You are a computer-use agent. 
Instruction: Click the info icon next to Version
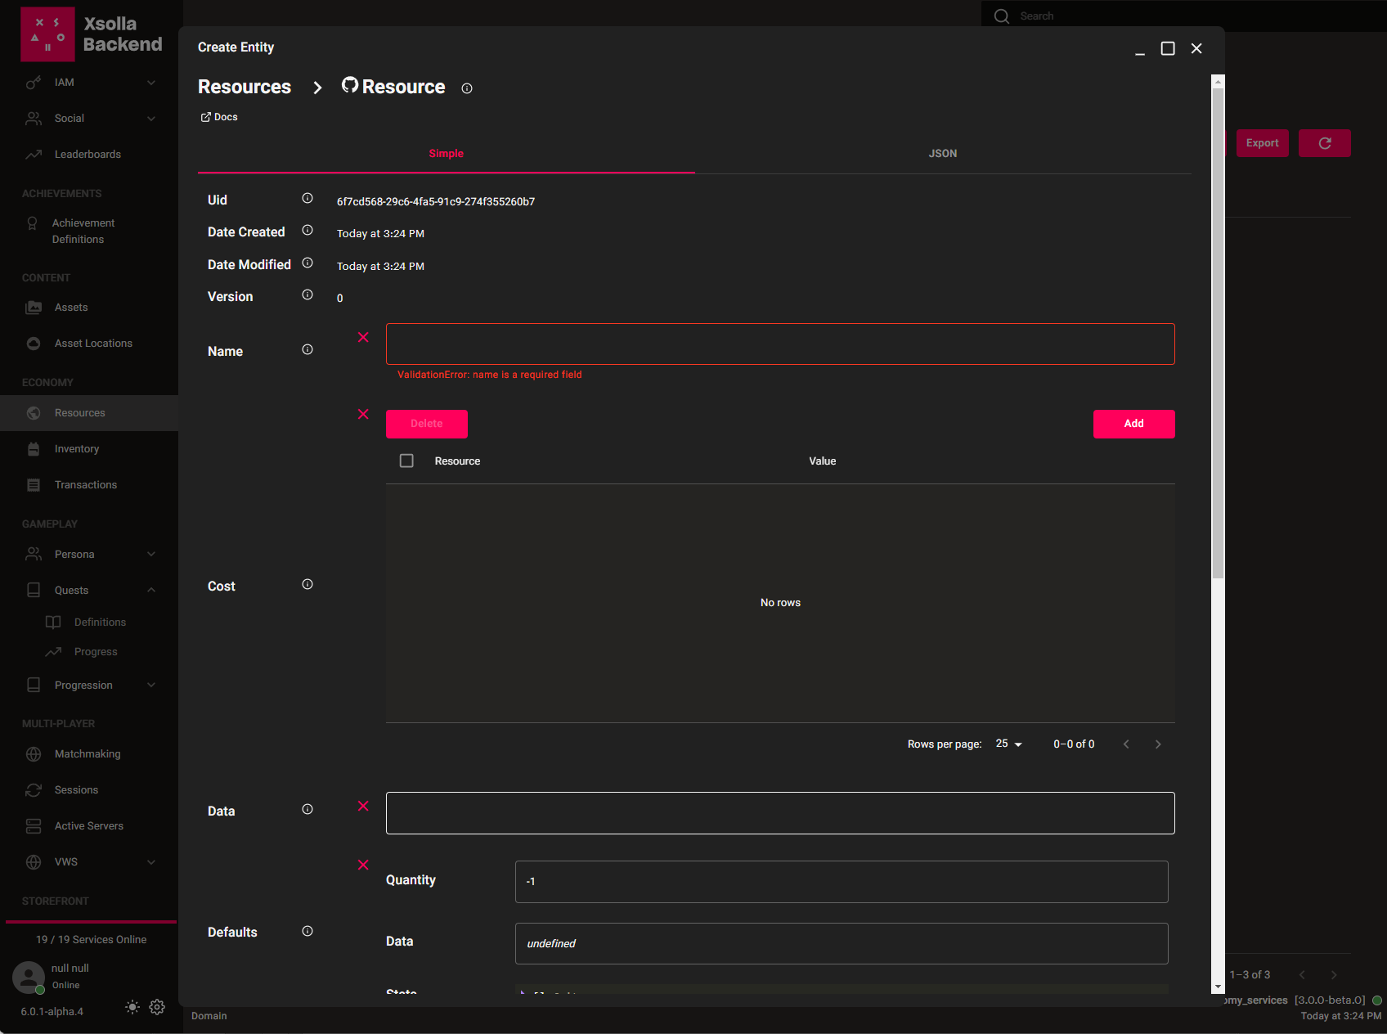coord(307,294)
